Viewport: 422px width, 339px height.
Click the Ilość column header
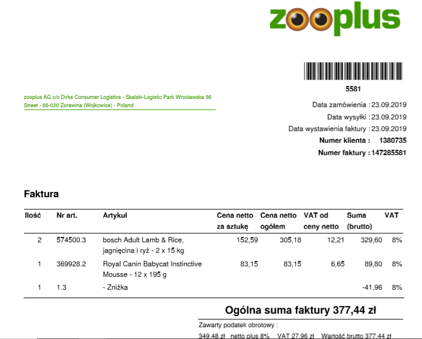pos(33,215)
